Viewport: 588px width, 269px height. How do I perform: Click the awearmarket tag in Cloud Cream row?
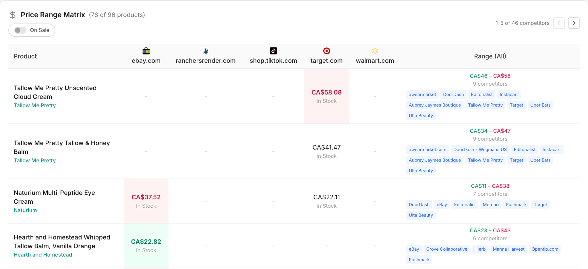click(422, 95)
